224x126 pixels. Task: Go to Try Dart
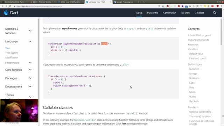(185, 13)
